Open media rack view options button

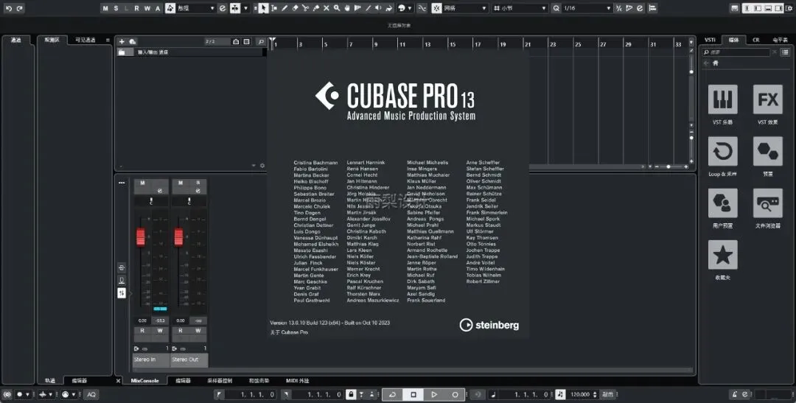(x=786, y=52)
